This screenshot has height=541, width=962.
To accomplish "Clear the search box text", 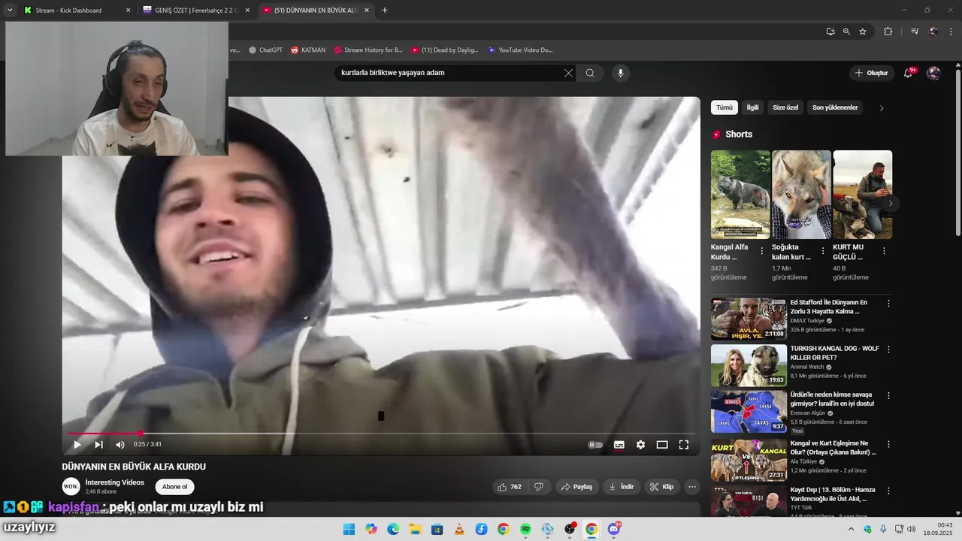I will pos(568,73).
